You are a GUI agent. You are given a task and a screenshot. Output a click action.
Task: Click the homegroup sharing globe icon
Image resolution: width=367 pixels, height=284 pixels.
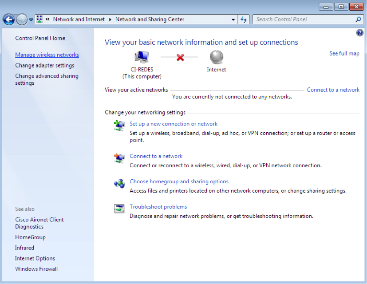click(119, 183)
